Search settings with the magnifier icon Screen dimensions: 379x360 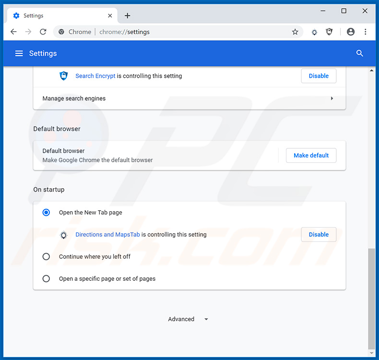(x=360, y=53)
